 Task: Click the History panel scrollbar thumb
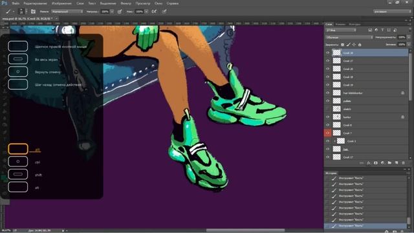pos(409,220)
